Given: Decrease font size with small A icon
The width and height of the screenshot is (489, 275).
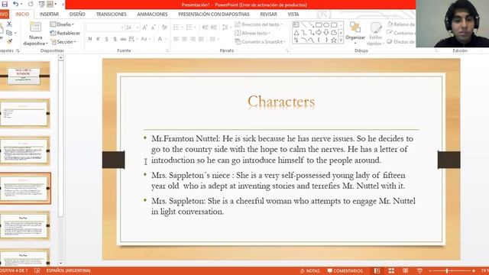Looking at the screenshot, I should pos(153,27).
